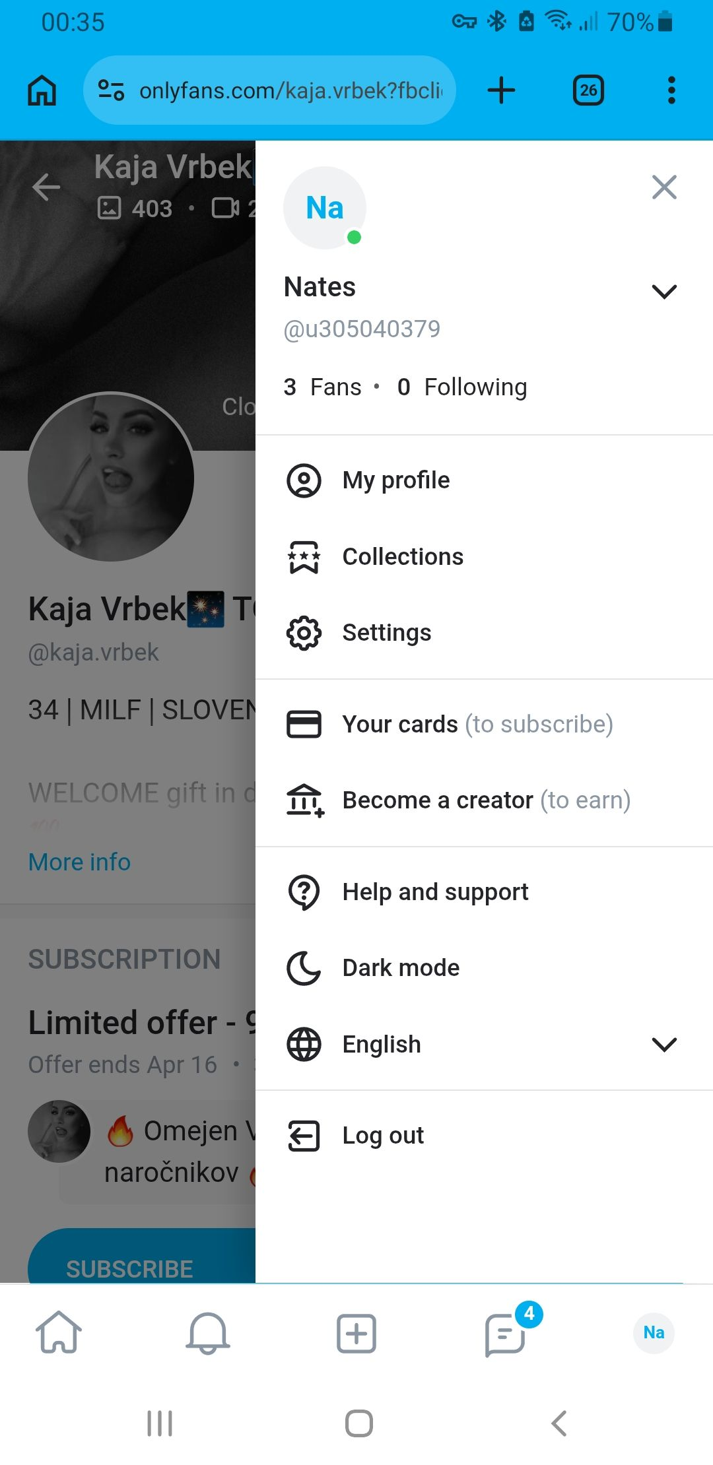This screenshot has width=713, height=1465.
Task: Go to the OnlyFans home feed icon
Action: coord(59,1333)
